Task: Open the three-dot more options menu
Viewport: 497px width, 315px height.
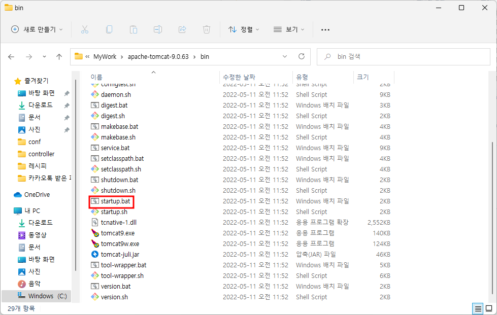Action: click(x=325, y=30)
